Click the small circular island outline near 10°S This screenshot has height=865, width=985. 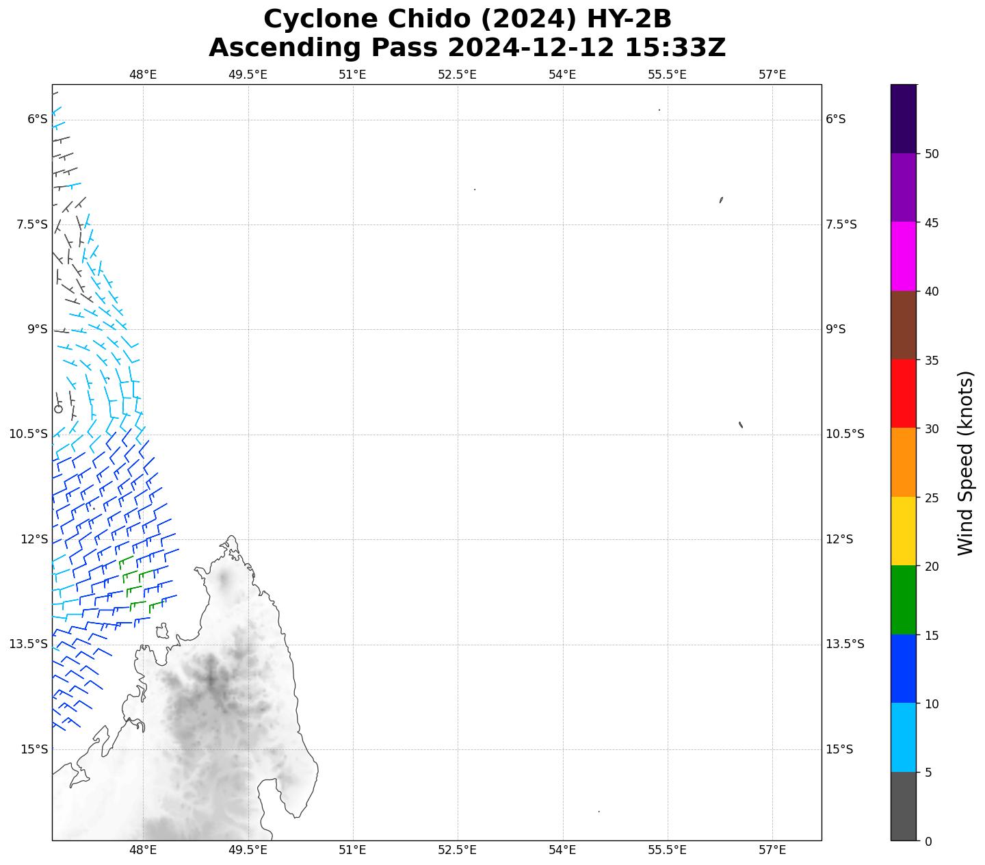pyautogui.click(x=58, y=409)
